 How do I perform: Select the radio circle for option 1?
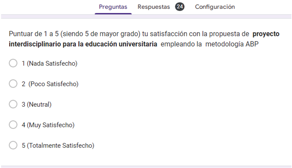tap(13, 63)
